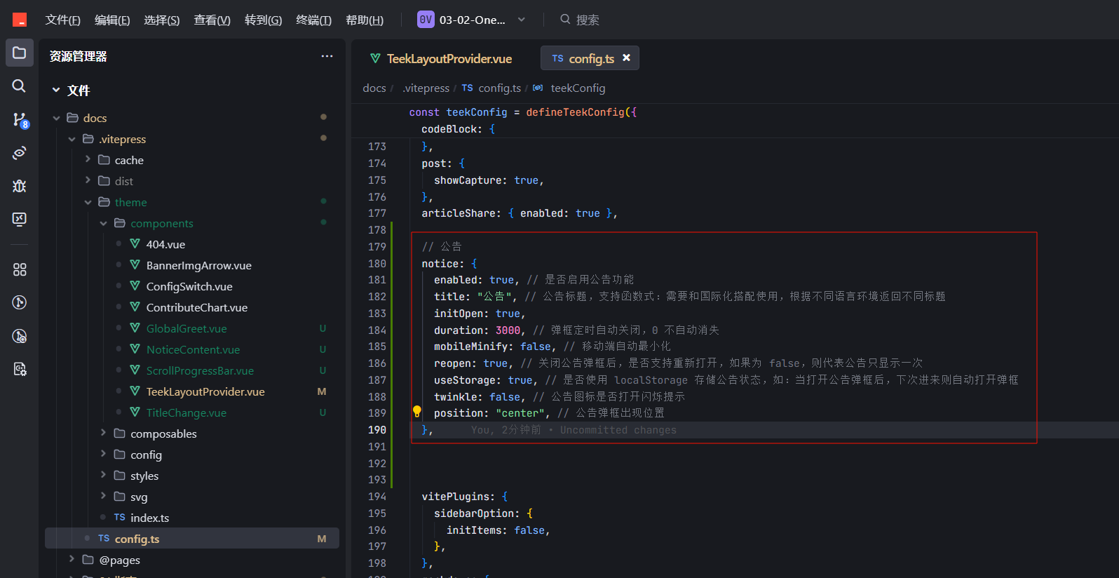The height and width of the screenshot is (578, 1119).
Task: Expand the composables folder chevron
Action: tap(104, 433)
